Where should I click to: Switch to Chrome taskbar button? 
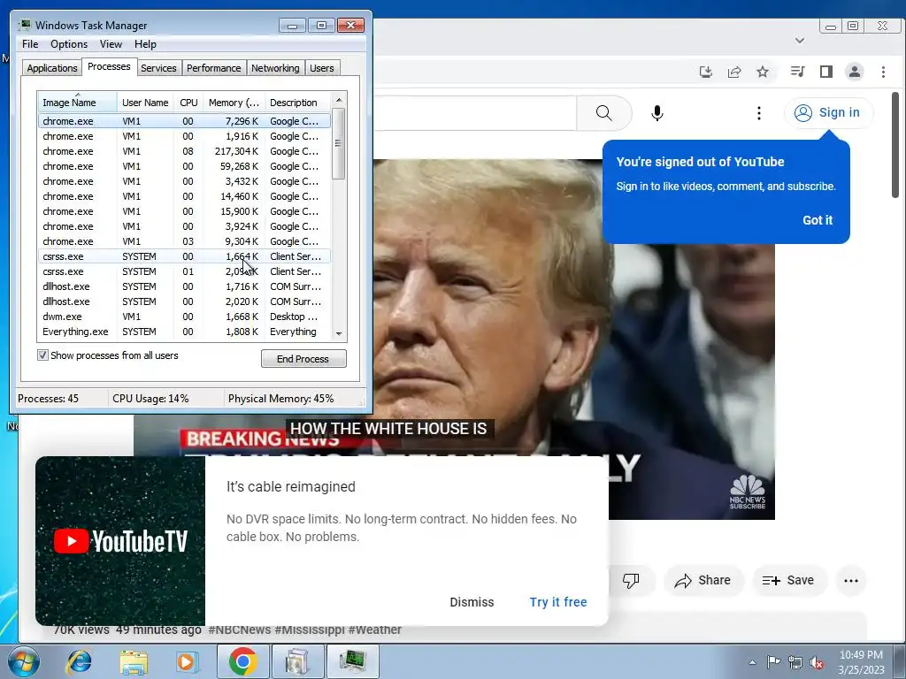point(242,661)
